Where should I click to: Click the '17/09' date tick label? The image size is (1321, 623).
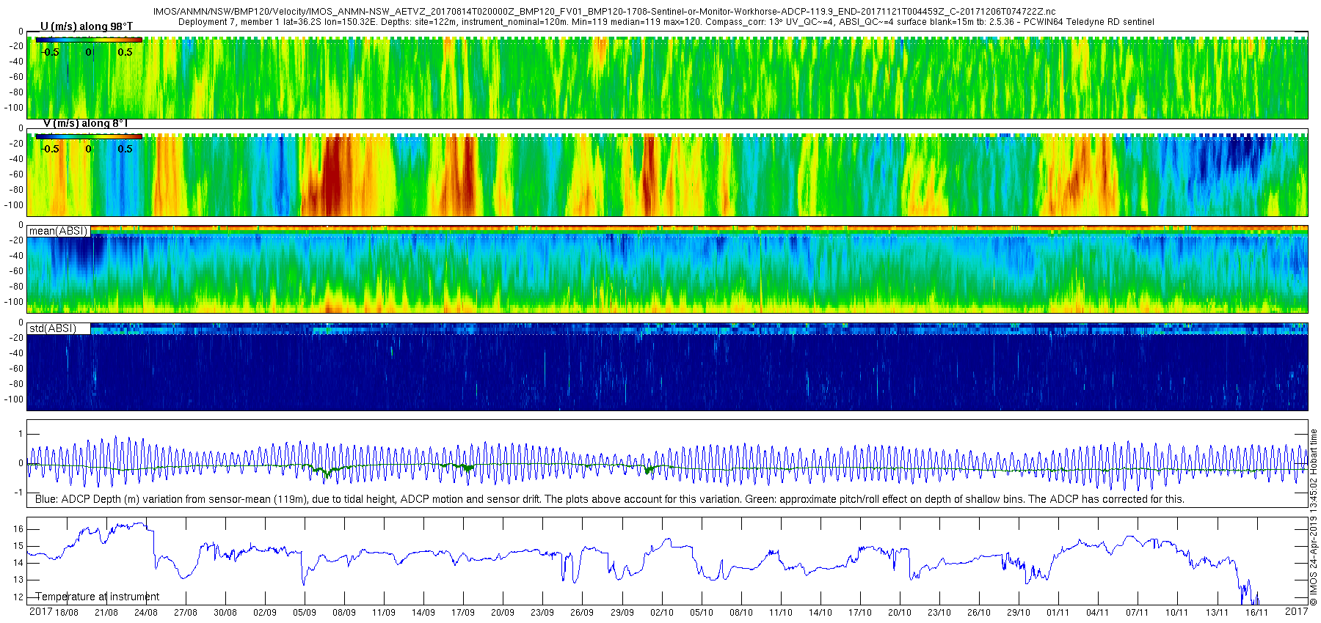463,612
